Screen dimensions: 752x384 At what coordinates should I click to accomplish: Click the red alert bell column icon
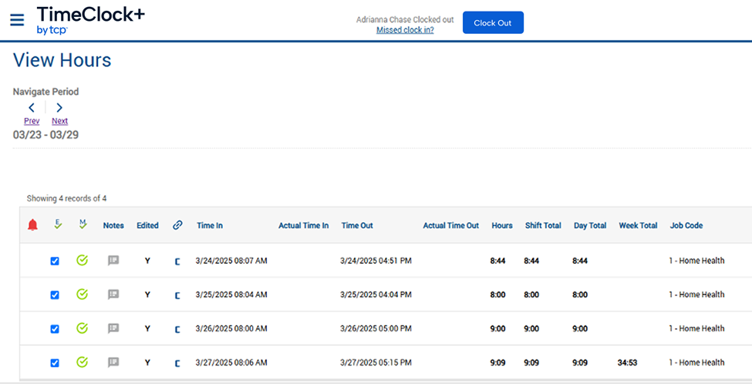tap(32, 225)
